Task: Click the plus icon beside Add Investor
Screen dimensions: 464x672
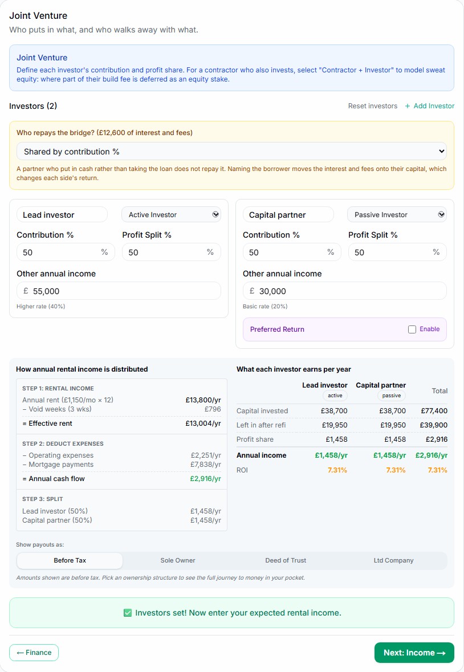Action: tap(408, 106)
